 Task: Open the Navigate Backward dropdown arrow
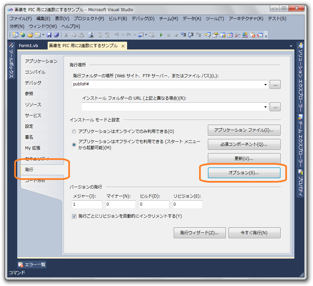[x=146, y=35]
